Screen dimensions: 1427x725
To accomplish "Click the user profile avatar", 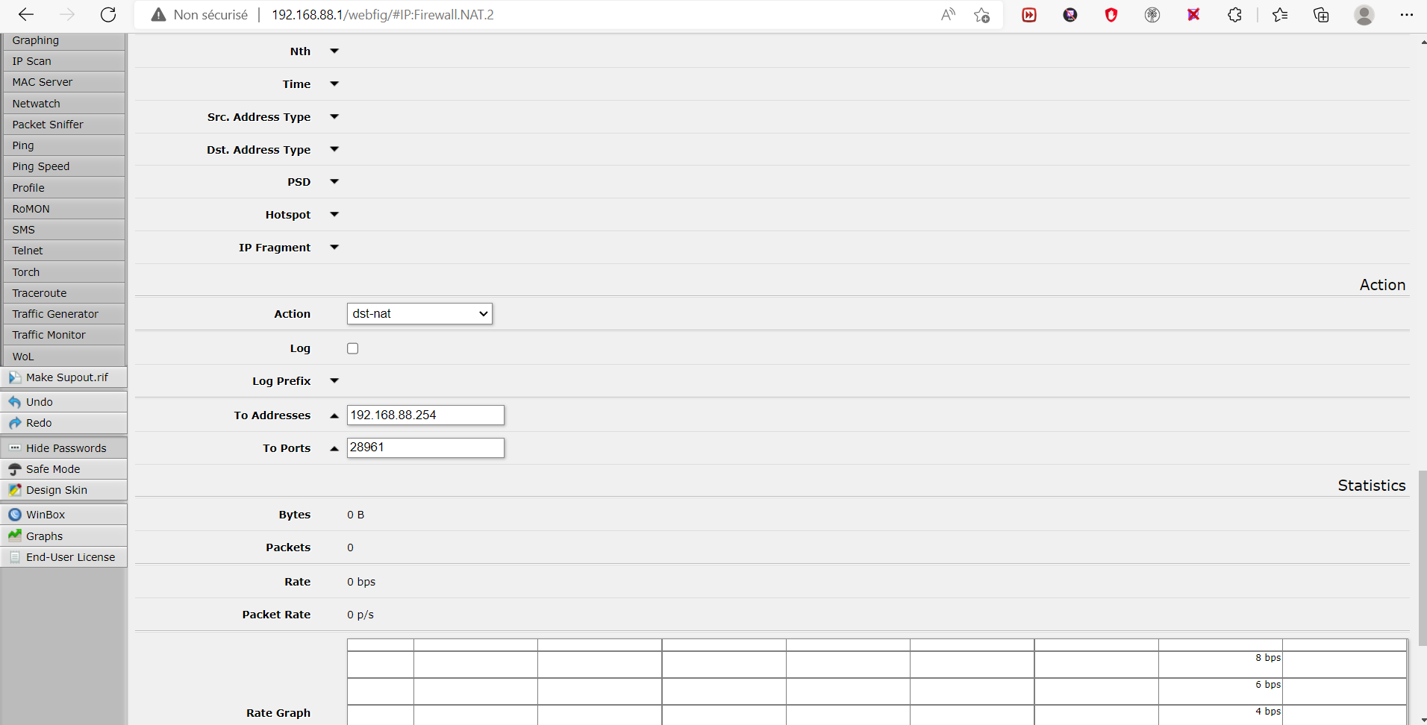I will point(1364,15).
